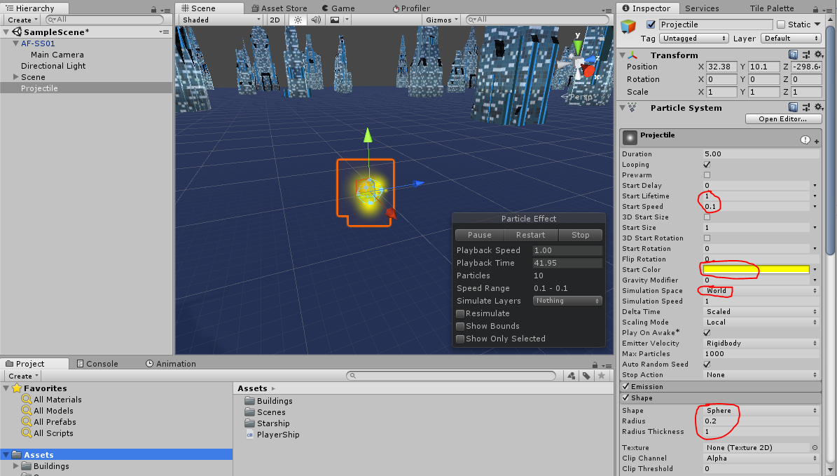Open the Shaded draw mode dropdown
This screenshot has width=837, height=476.
coord(221,20)
